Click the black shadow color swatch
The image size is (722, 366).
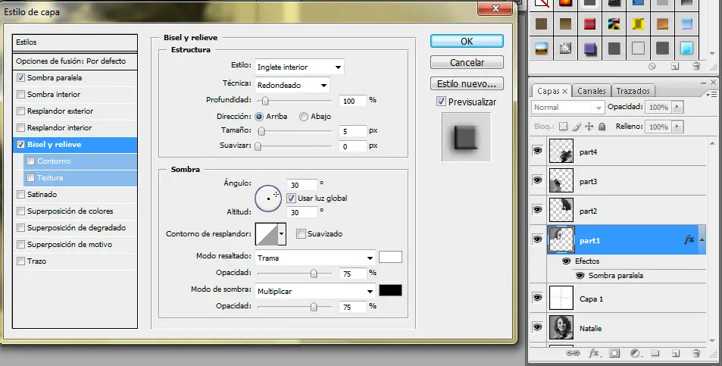390,291
